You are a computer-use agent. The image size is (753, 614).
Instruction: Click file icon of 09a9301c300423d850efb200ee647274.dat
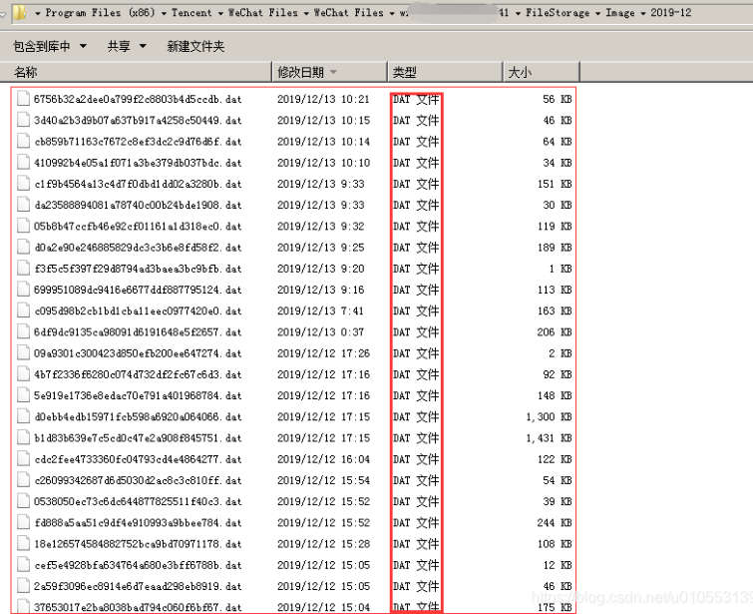point(23,352)
